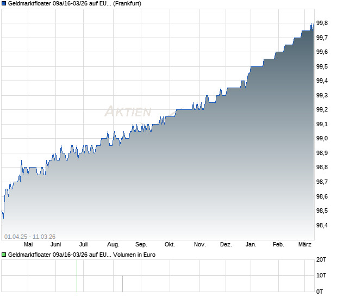Click the Aug. axis label
This screenshot has height=297, width=337.
(x=113, y=244)
